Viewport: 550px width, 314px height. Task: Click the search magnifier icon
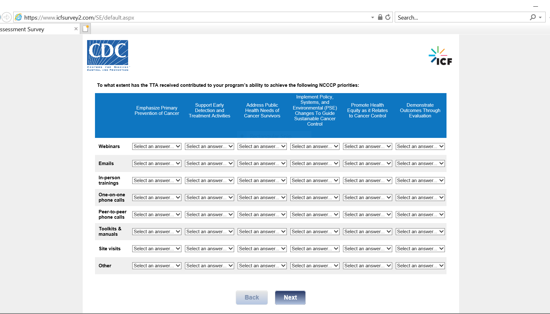pos(533,17)
